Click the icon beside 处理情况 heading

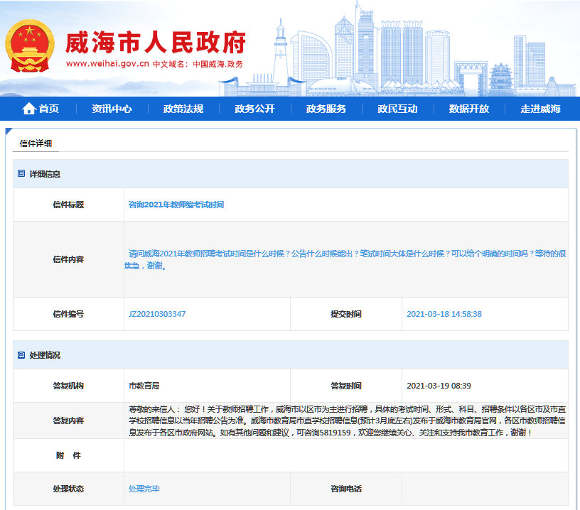[21, 355]
